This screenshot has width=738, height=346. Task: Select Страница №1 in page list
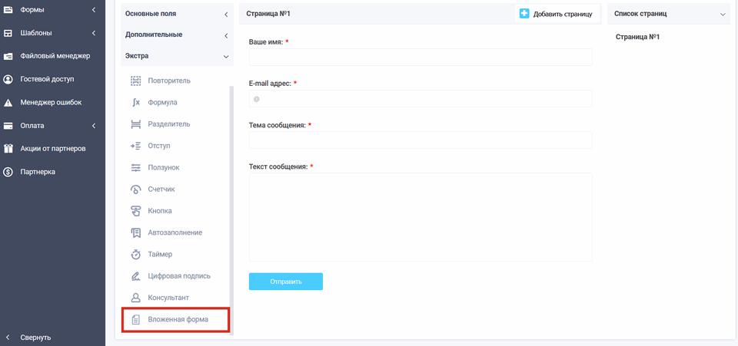pyautogui.click(x=637, y=37)
